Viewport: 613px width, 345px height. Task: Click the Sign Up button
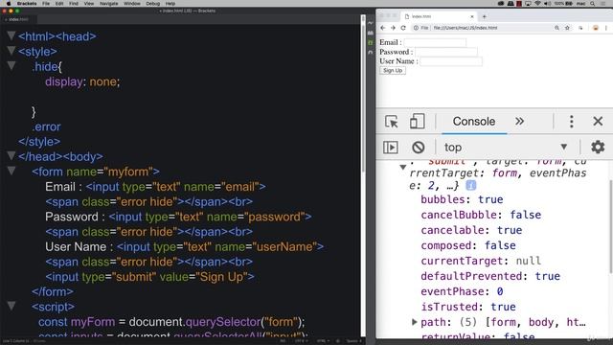point(393,70)
